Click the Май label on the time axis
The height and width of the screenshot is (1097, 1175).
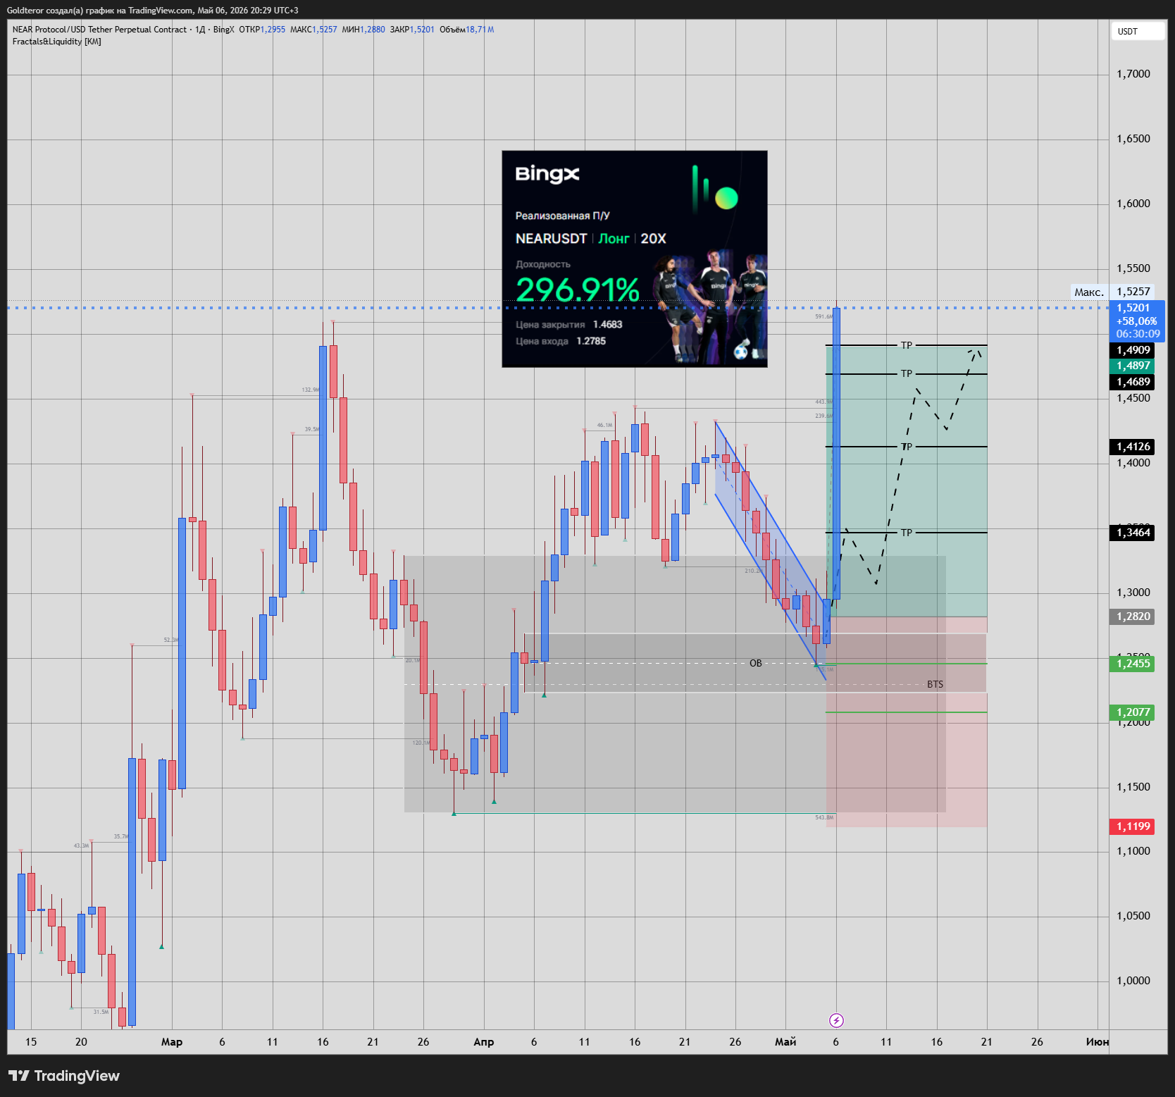[785, 1042]
